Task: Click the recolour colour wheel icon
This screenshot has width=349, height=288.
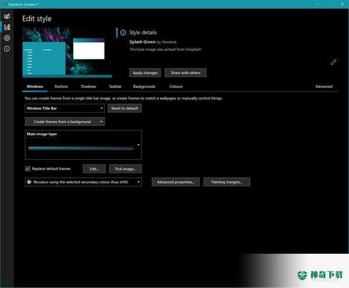Action: [x=30, y=182]
